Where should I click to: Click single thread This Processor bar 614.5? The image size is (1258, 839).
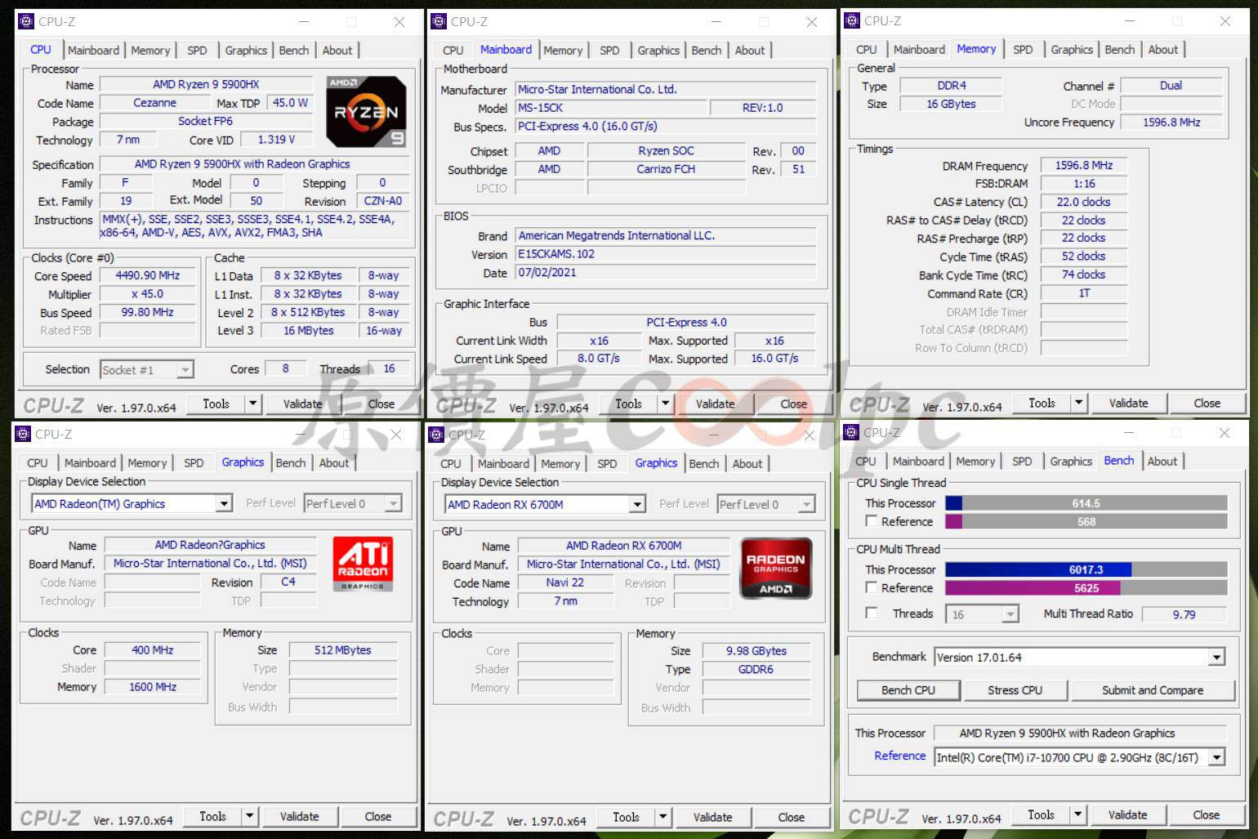pyautogui.click(x=1086, y=503)
